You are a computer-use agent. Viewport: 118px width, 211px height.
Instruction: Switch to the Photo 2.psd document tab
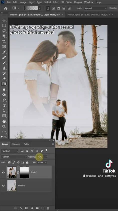pos(89,15)
